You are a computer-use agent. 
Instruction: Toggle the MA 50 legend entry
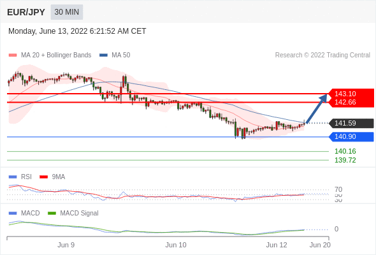point(115,55)
